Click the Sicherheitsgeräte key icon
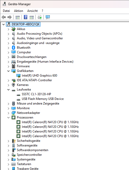The height and width of the screenshot is (170, 129). click(14, 141)
